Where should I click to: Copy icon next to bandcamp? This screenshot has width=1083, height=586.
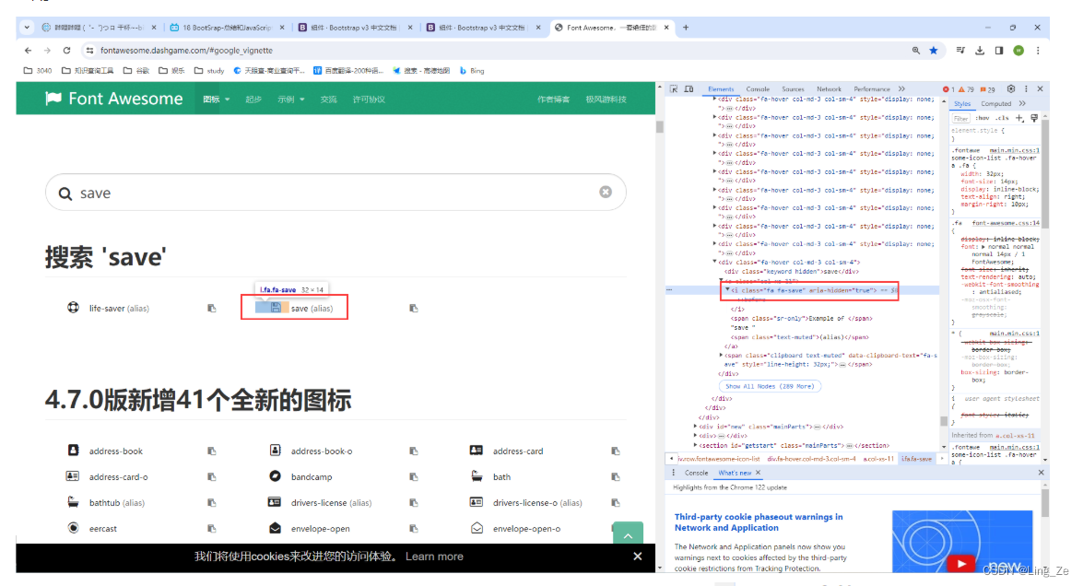click(414, 477)
